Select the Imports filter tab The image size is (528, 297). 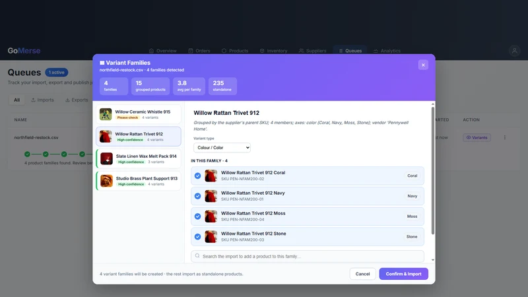tap(42, 100)
